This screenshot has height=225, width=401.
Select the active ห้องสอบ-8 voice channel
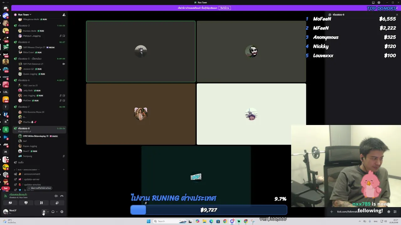[x=39, y=129]
